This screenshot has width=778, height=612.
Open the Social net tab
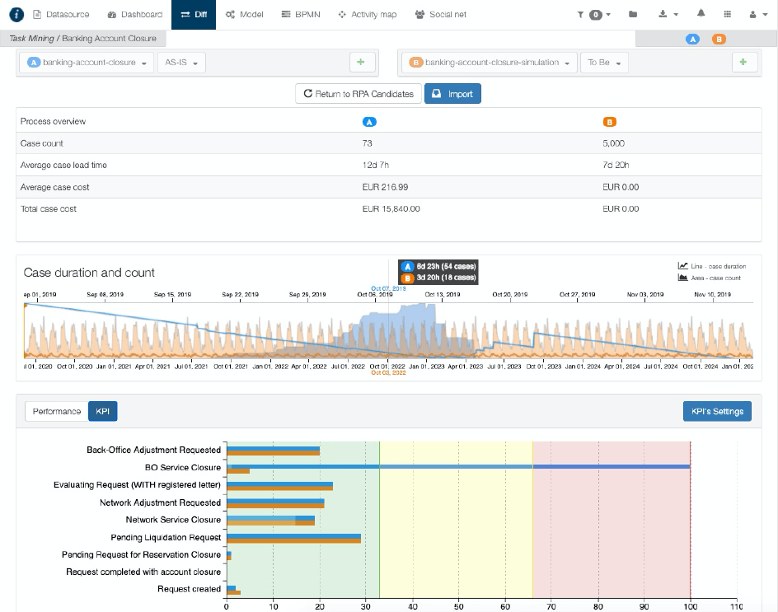(441, 14)
